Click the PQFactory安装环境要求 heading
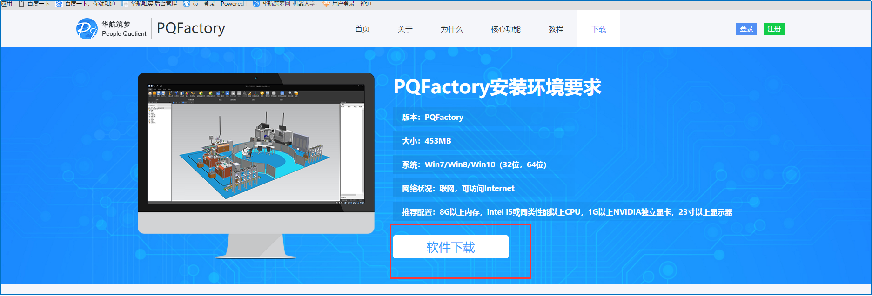 point(497,87)
